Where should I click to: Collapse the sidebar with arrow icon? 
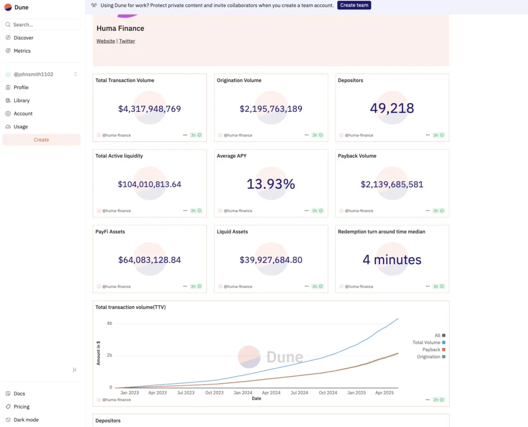pos(75,370)
